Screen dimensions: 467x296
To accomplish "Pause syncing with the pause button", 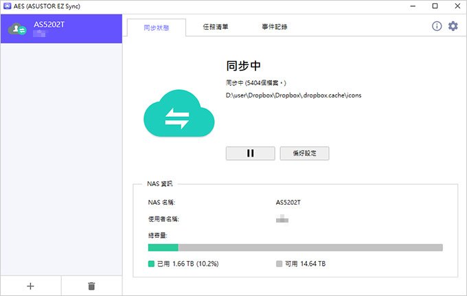I will click(x=250, y=153).
